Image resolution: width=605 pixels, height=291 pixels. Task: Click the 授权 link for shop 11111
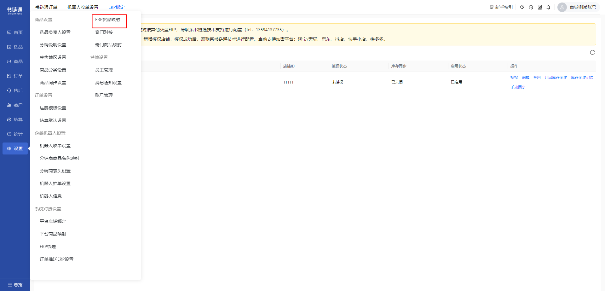(514, 78)
